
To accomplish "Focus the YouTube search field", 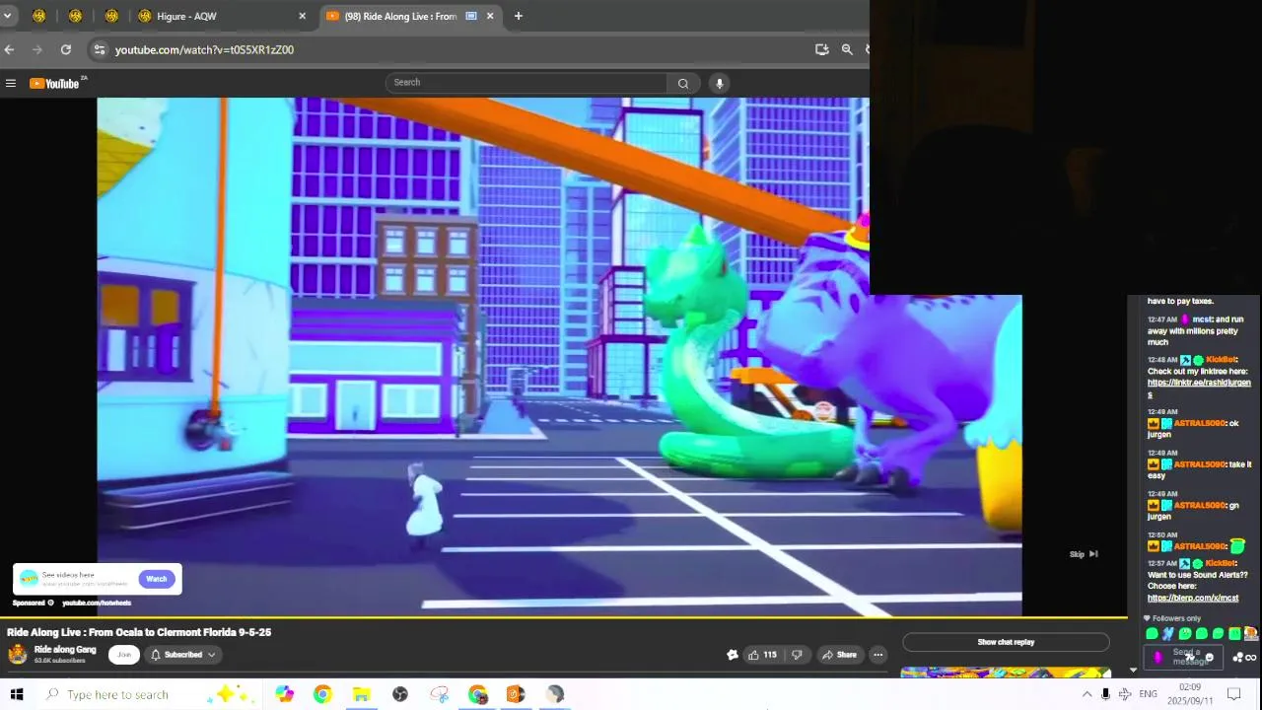I will (527, 83).
